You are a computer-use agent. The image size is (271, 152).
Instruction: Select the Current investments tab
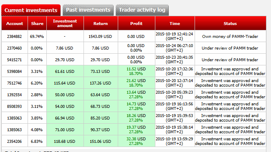(x=31, y=10)
